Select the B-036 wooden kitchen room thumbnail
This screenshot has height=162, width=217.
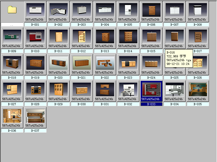pos(12,116)
